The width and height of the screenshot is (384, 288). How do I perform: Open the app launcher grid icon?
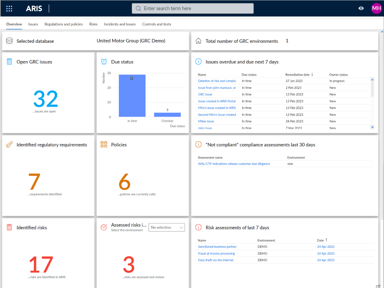[x=9, y=9]
